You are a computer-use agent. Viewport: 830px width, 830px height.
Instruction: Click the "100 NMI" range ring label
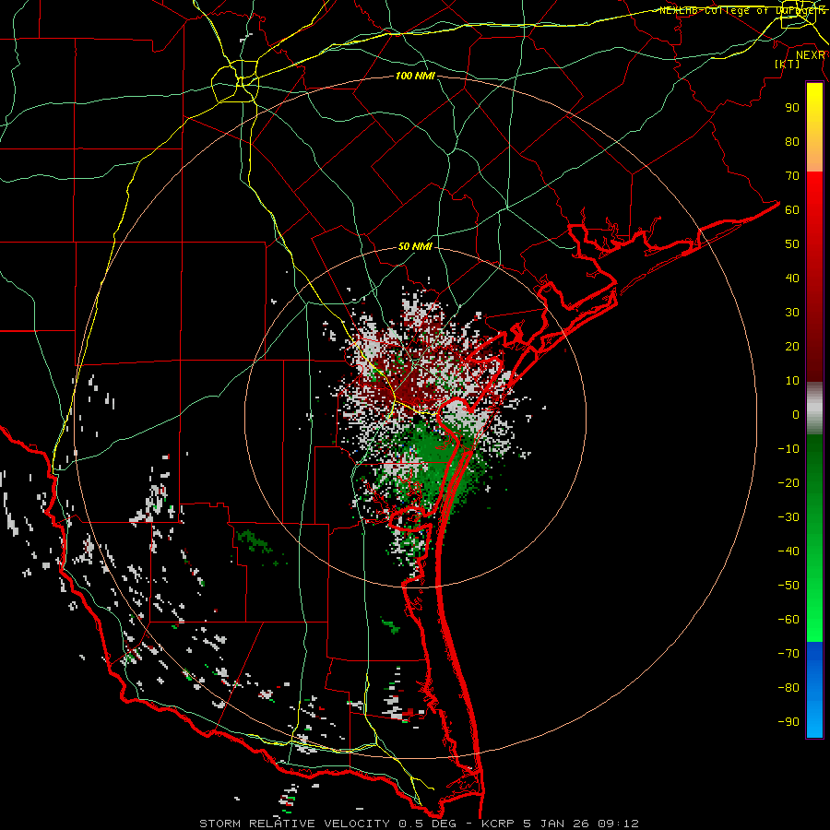[x=415, y=77]
